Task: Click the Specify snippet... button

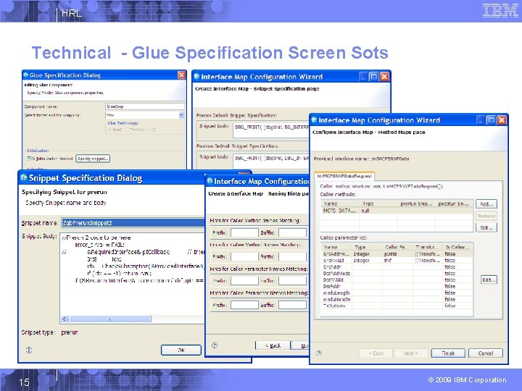Action: [x=93, y=159]
